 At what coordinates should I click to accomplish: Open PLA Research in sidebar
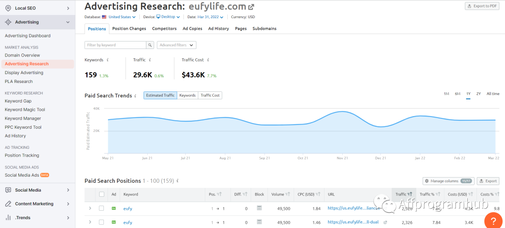click(x=19, y=82)
